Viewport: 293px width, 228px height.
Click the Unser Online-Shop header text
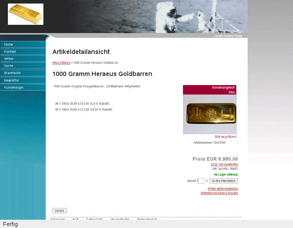(x=228, y=36)
